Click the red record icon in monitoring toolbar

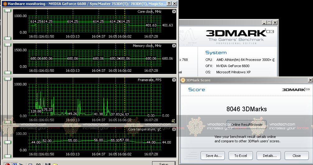[x=7, y=164]
